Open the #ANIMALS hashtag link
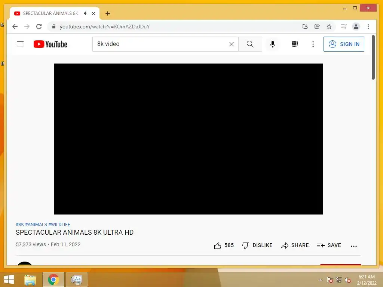The height and width of the screenshot is (287, 383). (x=36, y=224)
